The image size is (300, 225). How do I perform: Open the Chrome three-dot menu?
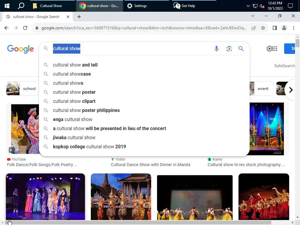point(294,28)
